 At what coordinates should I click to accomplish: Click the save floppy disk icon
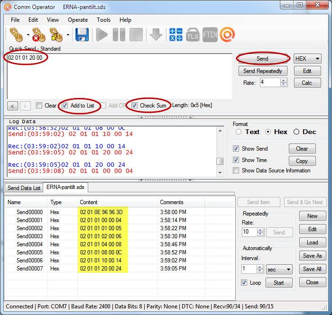pos(82,35)
